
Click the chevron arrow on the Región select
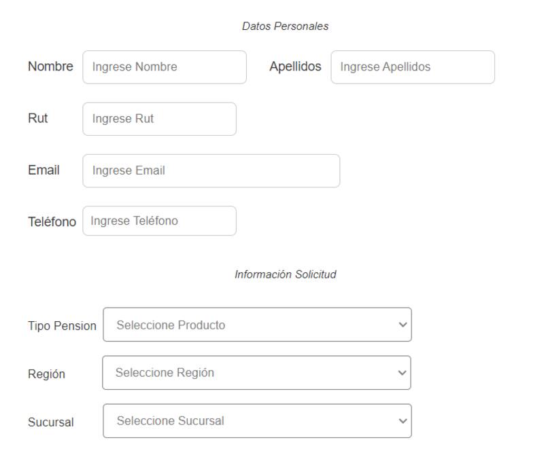401,373
